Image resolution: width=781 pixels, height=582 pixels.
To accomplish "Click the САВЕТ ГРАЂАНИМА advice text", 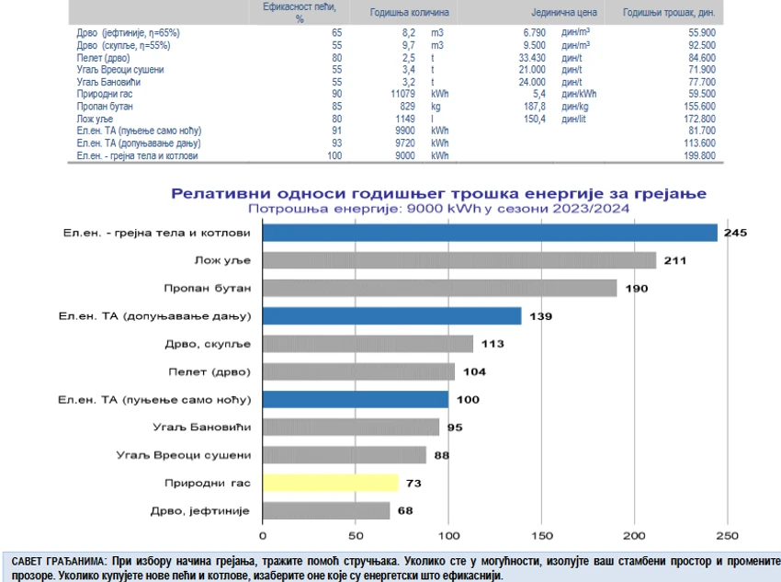I will (x=396, y=568).
